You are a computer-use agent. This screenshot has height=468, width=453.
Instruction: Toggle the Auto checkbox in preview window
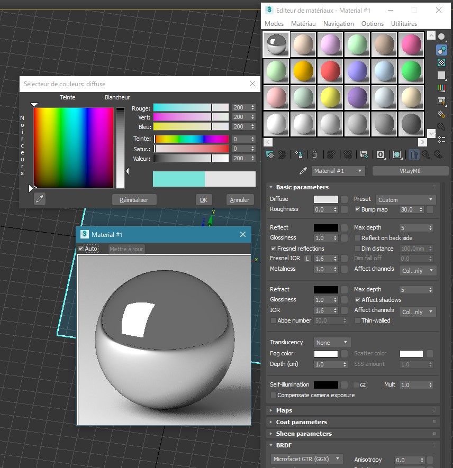81,249
